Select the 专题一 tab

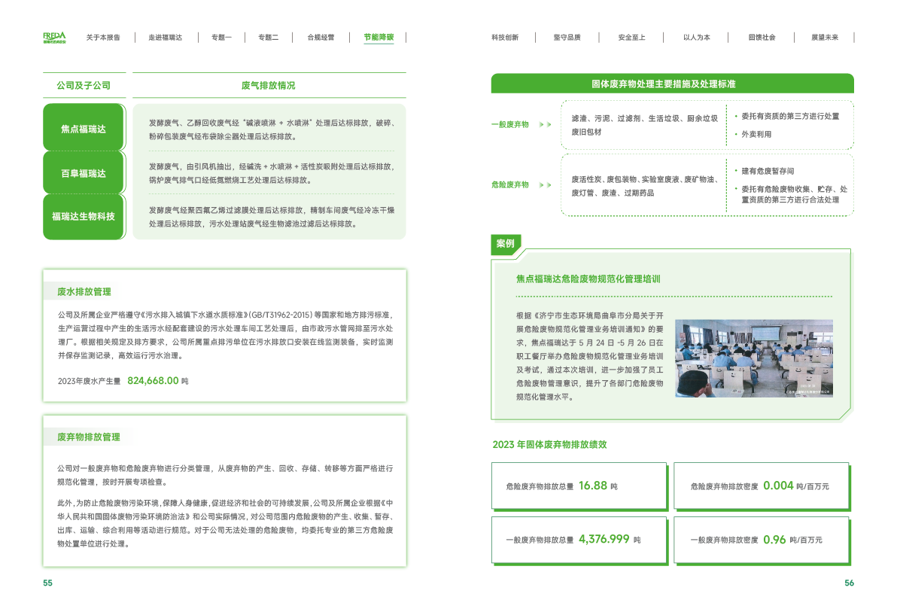tap(221, 37)
